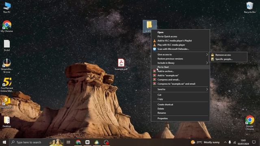Image resolution: width=260 pixels, height=146 pixels.
Task: Click the microphone tray icon
Action: click(230, 142)
